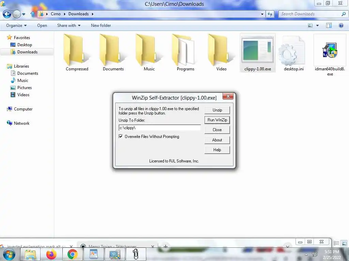Open the Organize menu

pos(16,25)
